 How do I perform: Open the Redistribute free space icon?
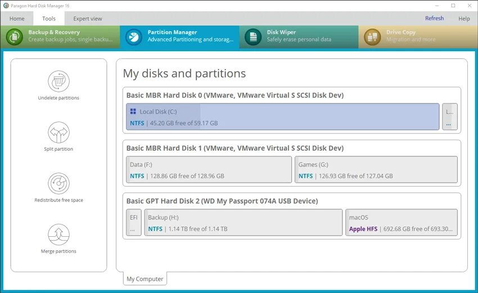click(x=58, y=183)
